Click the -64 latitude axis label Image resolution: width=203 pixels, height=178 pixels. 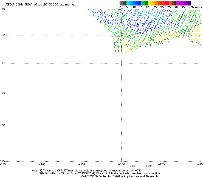coord(2,63)
